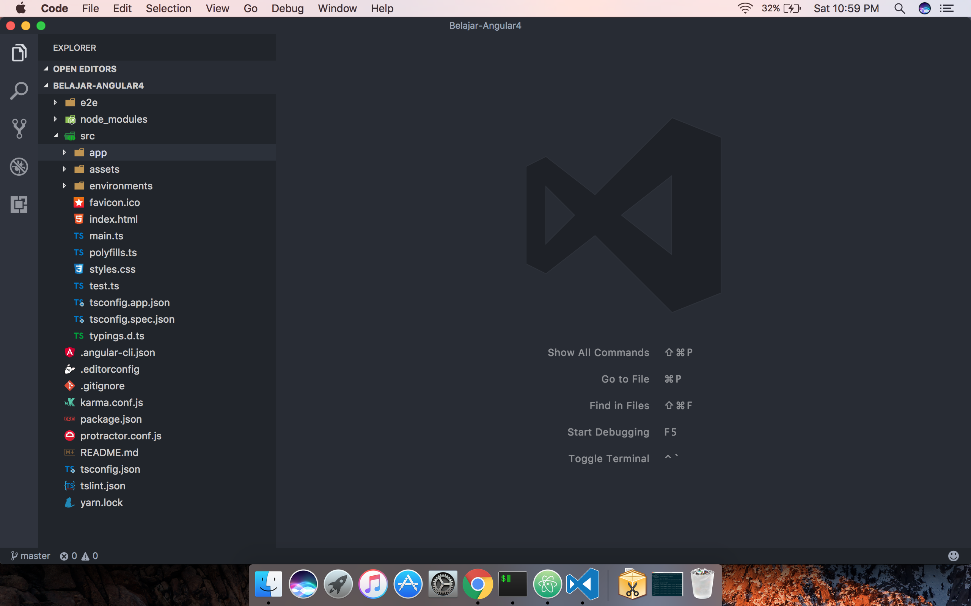Click the Wi-Fi status icon
Image resolution: width=971 pixels, height=606 pixels.
point(745,8)
